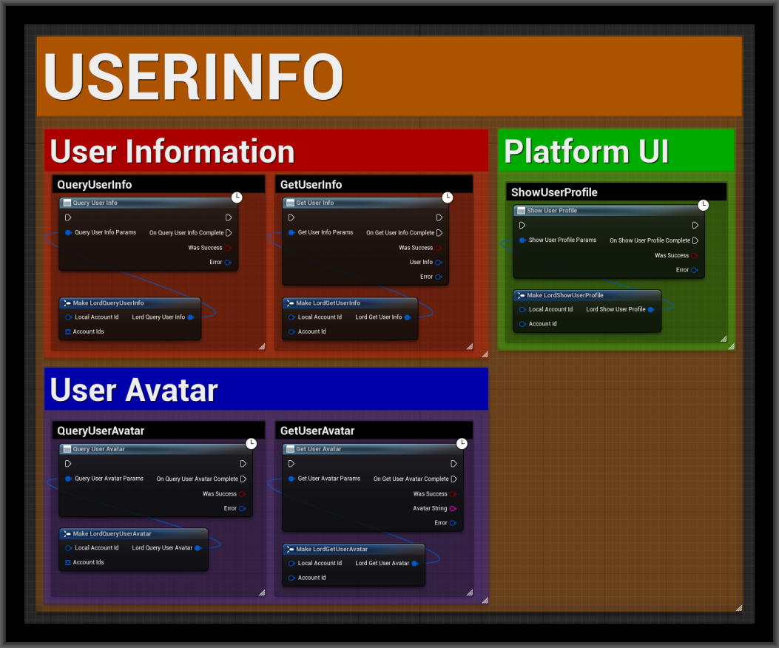Click Account Ids array pin on Make LordQueryUserInfo
This screenshot has height=648, width=779.
click(67, 331)
